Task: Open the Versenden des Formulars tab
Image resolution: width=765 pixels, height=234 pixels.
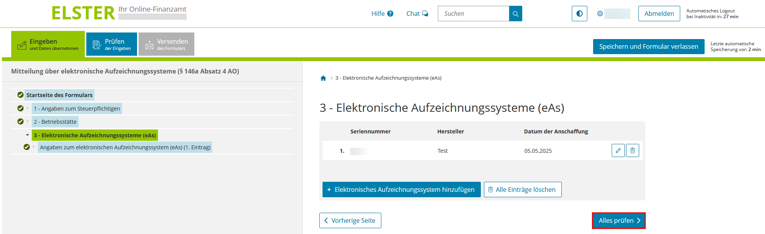Action: click(166, 44)
